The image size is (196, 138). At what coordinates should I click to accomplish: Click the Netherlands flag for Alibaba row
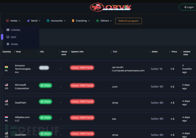coord(6,117)
